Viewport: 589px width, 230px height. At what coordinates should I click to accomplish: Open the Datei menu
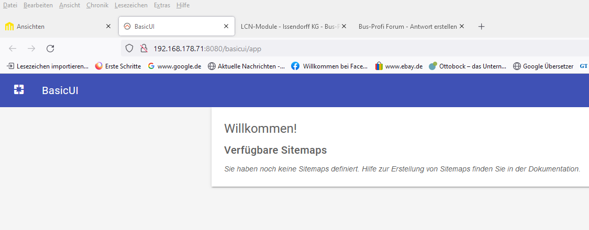[10, 5]
